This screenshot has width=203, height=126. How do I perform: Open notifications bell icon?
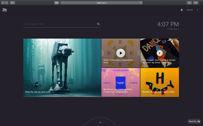click(182, 10)
